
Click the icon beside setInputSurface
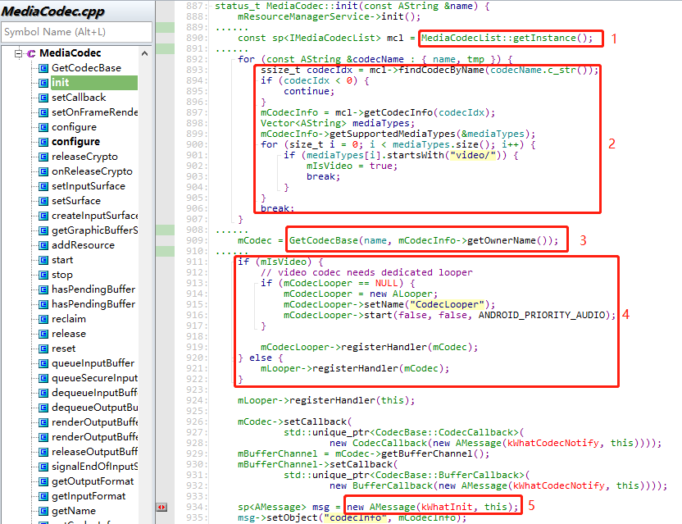(43, 187)
